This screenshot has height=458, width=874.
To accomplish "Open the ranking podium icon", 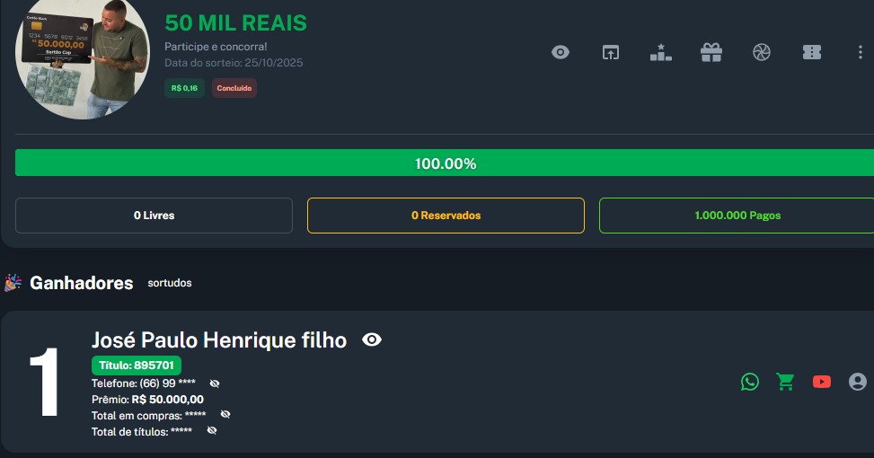I will (661, 52).
